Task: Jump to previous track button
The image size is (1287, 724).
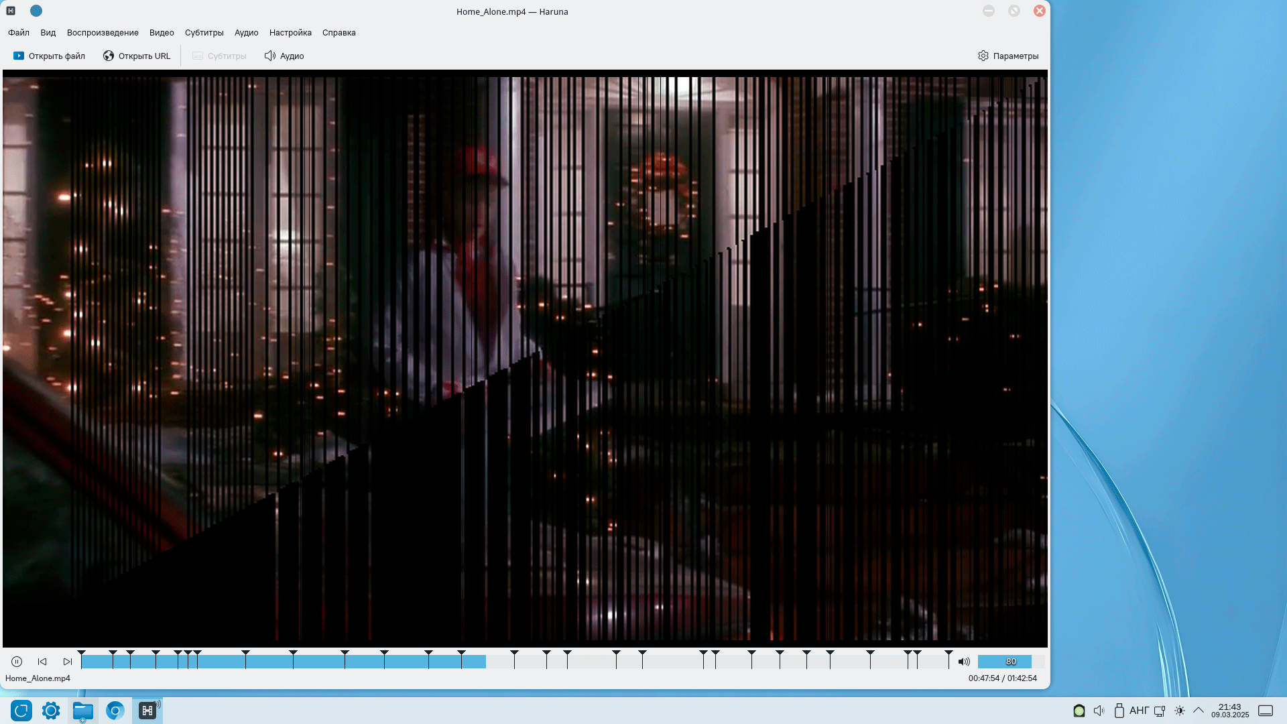Action: pos(42,662)
